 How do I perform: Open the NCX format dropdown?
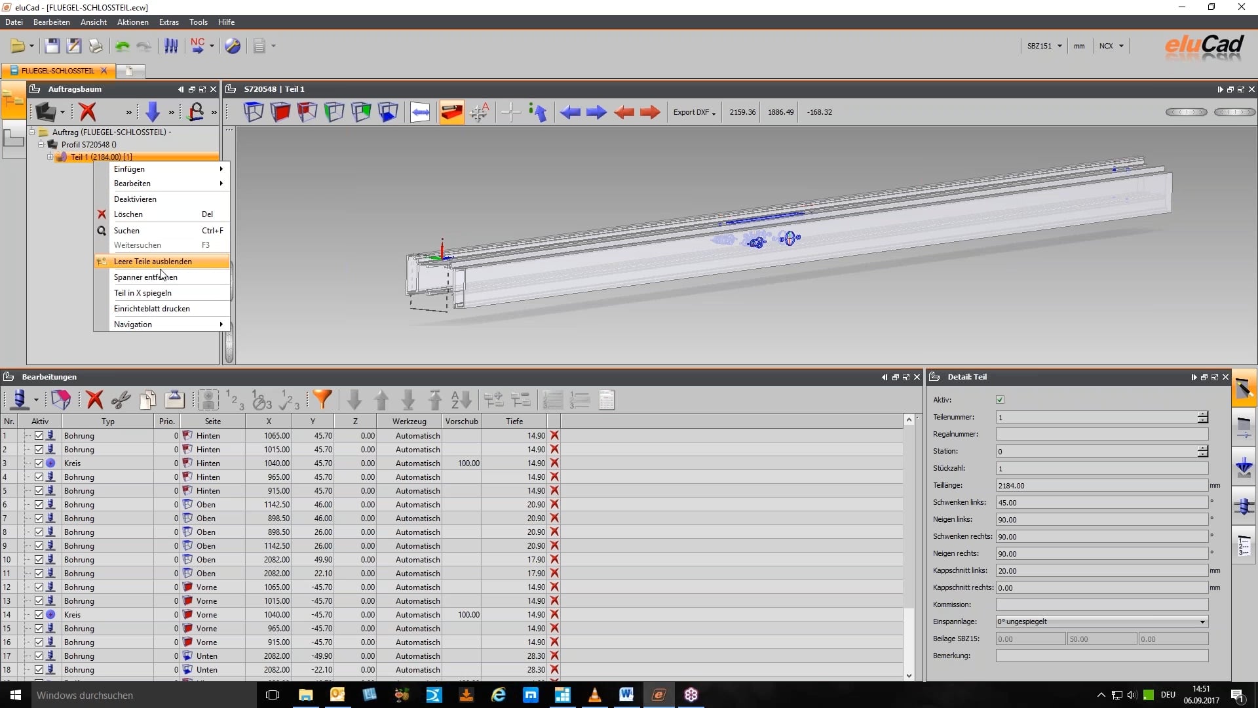(1111, 46)
